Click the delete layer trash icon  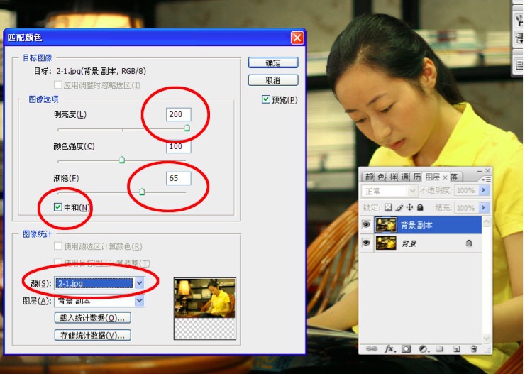click(473, 349)
